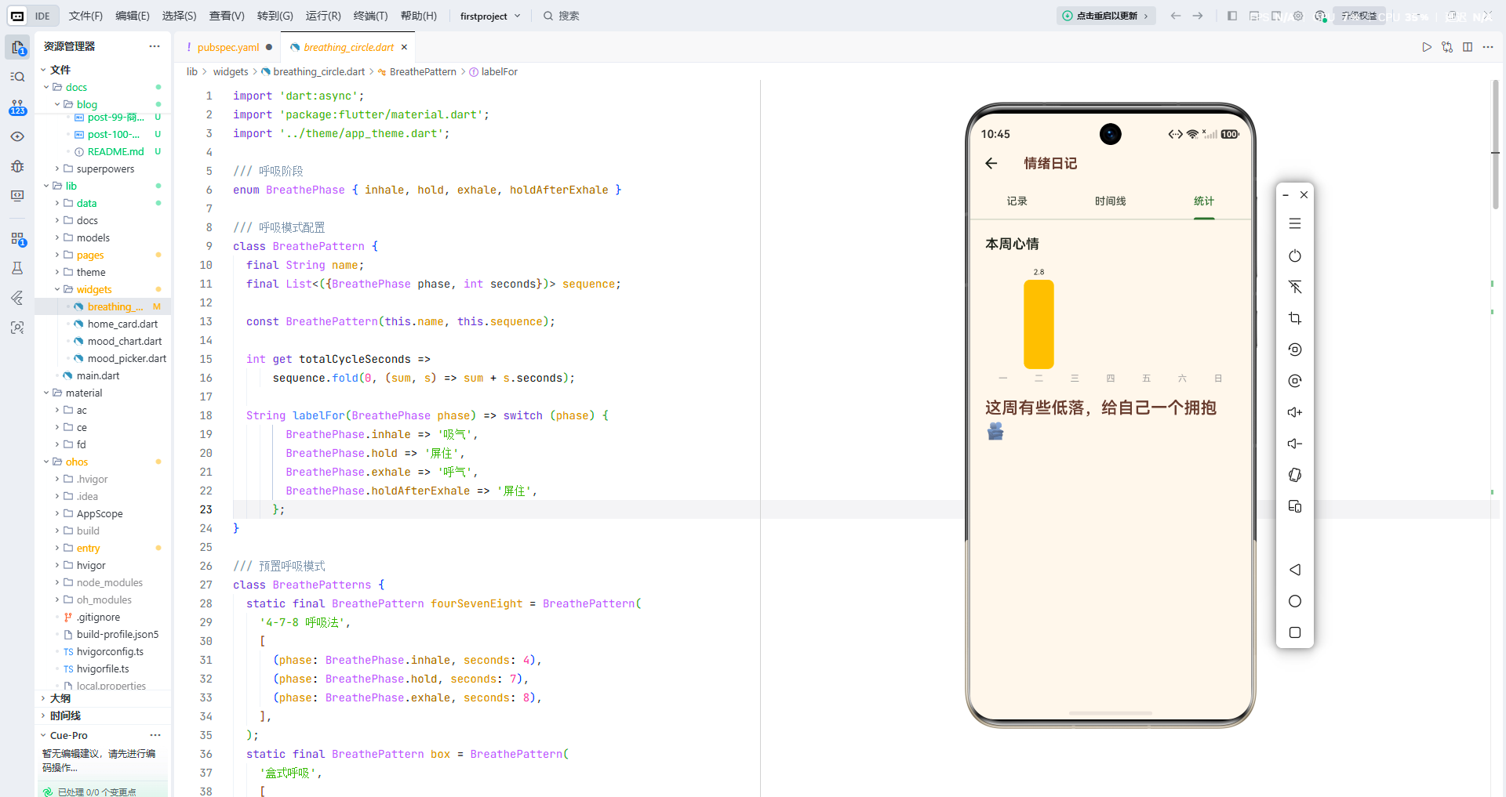Click the IDE logo icon in title bar

point(17,16)
